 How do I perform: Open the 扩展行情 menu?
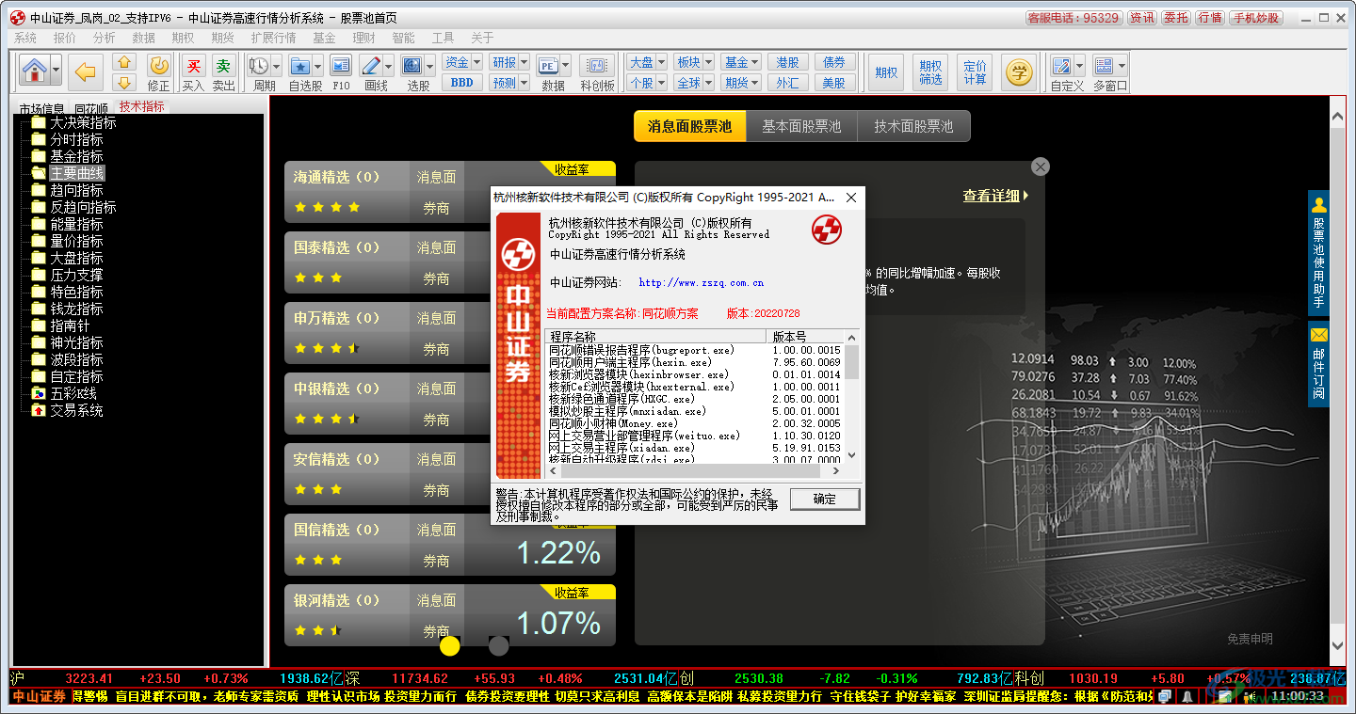[x=273, y=38]
